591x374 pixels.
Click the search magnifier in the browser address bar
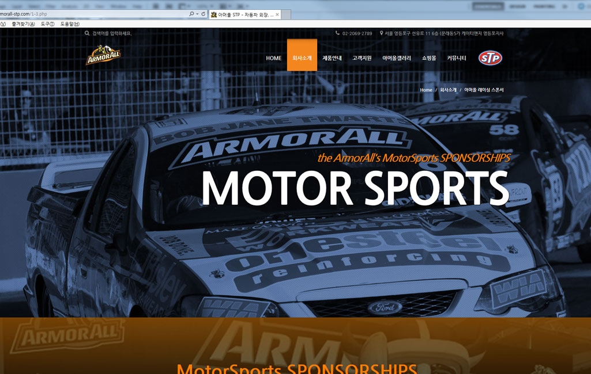pyautogui.click(x=191, y=14)
